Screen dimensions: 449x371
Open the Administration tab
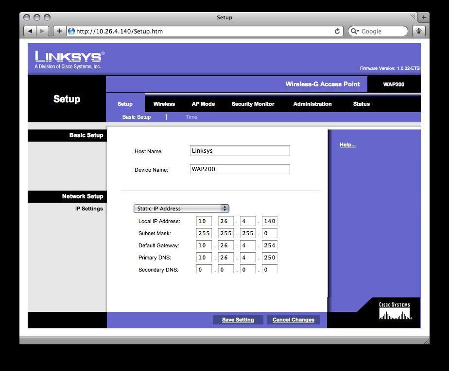click(312, 104)
